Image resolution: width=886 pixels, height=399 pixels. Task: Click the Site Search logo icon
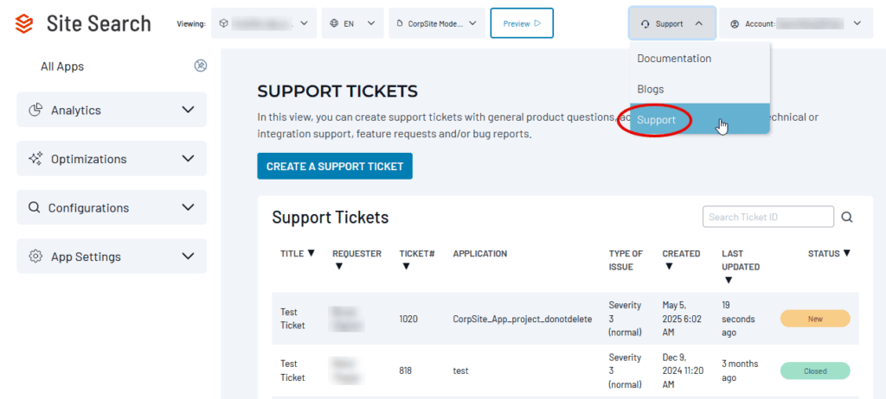pyautogui.click(x=24, y=23)
